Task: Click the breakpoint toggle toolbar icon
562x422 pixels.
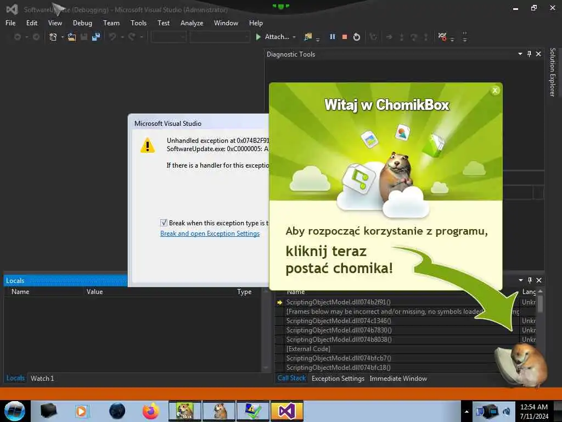Action: pos(442,37)
